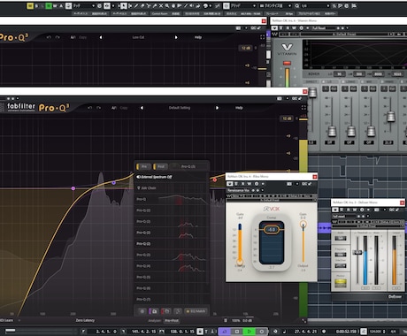Click the Frequency value box in DeEsser

(x=341, y=255)
